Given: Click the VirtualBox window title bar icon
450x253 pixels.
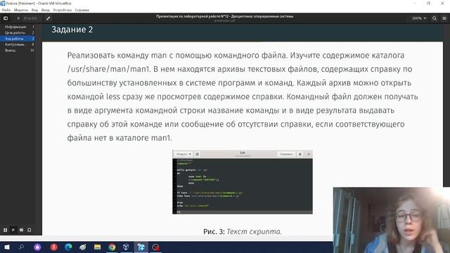Looking at the screenshot, I should 3,3.
